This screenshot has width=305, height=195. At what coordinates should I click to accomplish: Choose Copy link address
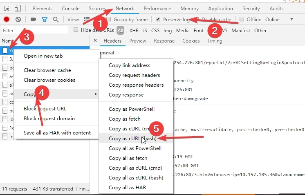coord(136,65)
